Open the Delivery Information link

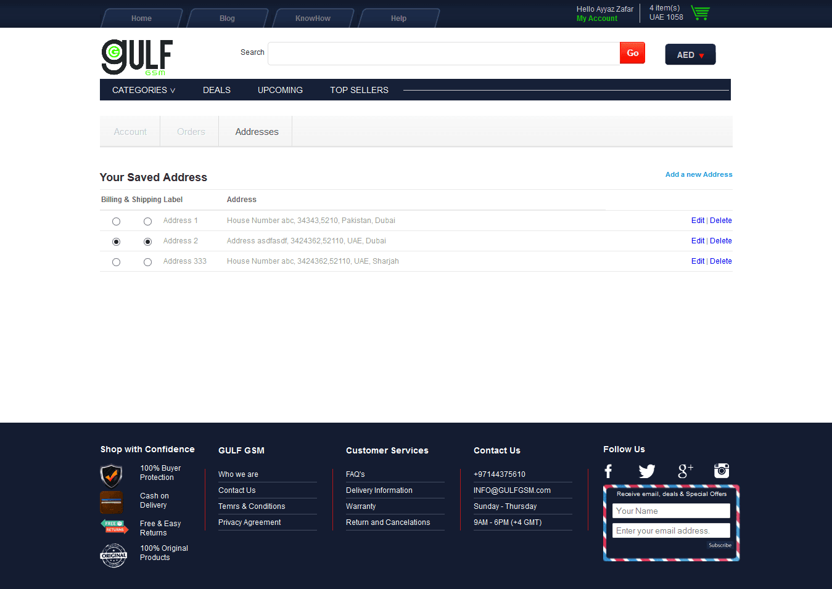(x=379, y=490)
